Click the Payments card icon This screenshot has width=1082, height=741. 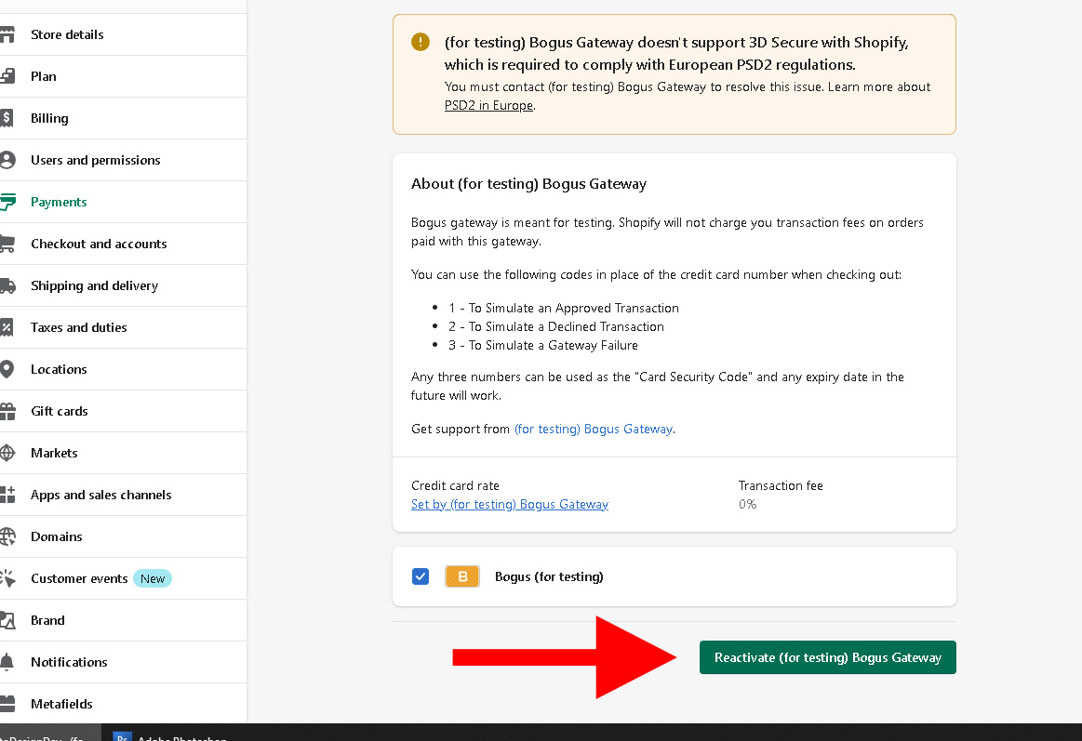[7, 202]
